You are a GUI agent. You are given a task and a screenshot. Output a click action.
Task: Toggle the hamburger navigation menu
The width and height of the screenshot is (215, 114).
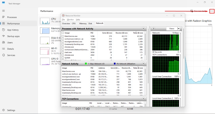point(3,11)
